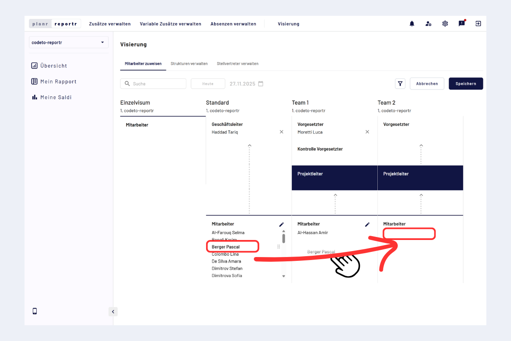Click the Speichern button
This screenshot has height=341, width=511.
pos(465,84)
